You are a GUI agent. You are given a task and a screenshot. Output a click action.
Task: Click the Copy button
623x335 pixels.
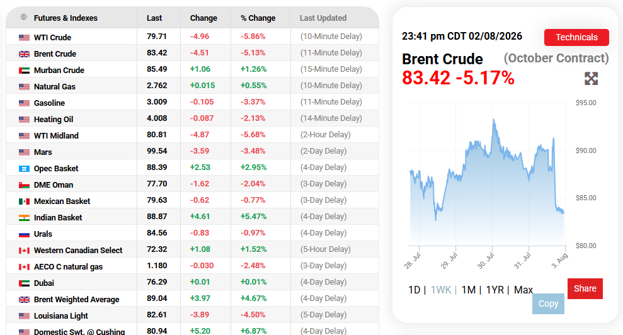(x=548, y=304)
